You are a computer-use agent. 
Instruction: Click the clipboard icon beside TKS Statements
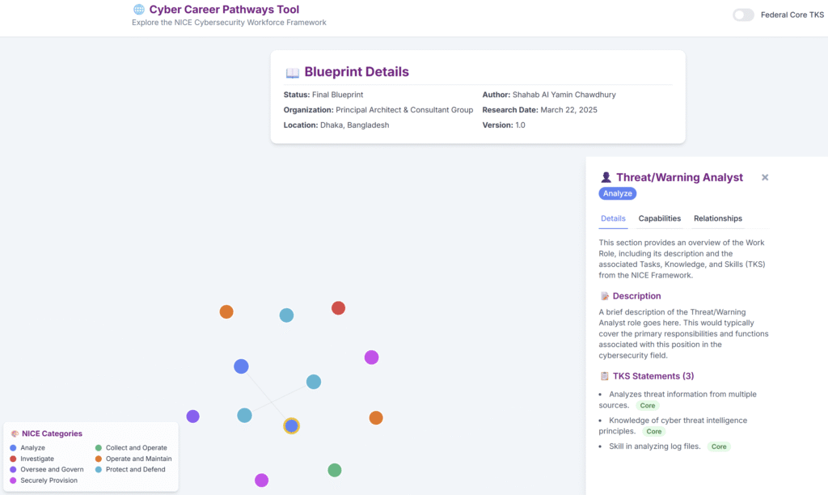(x=604, y=376)
